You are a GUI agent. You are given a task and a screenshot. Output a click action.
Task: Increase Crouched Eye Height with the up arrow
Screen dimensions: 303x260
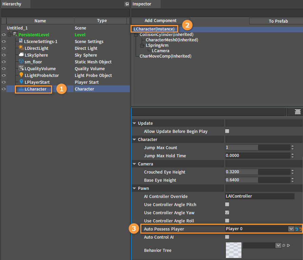[x=293, y=171]
